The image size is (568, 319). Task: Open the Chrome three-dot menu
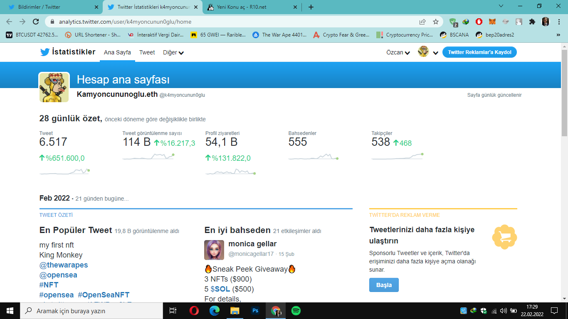pos(558,22)
